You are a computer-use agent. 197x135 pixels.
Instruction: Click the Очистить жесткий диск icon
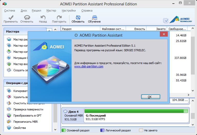(x=9, y=103)
